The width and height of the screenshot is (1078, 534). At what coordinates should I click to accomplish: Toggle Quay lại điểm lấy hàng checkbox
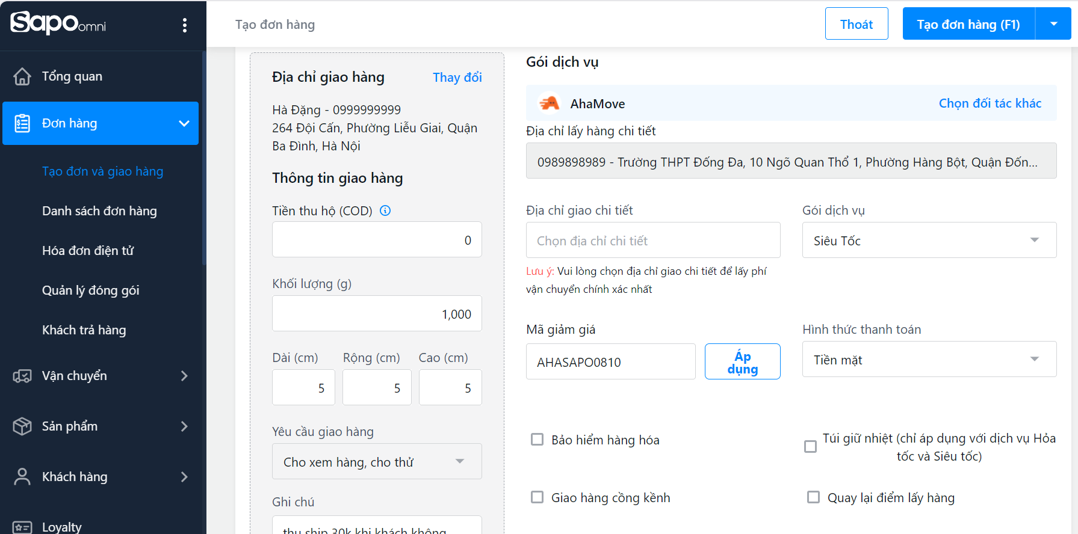pos(813,497)
